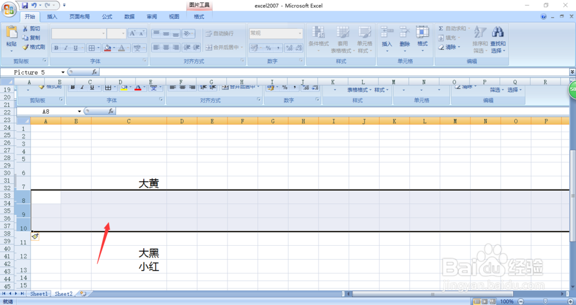Apply font color with the A icon
Image resolution: width=576 pixels, height=305 pixels.
(x=122, y=48)
